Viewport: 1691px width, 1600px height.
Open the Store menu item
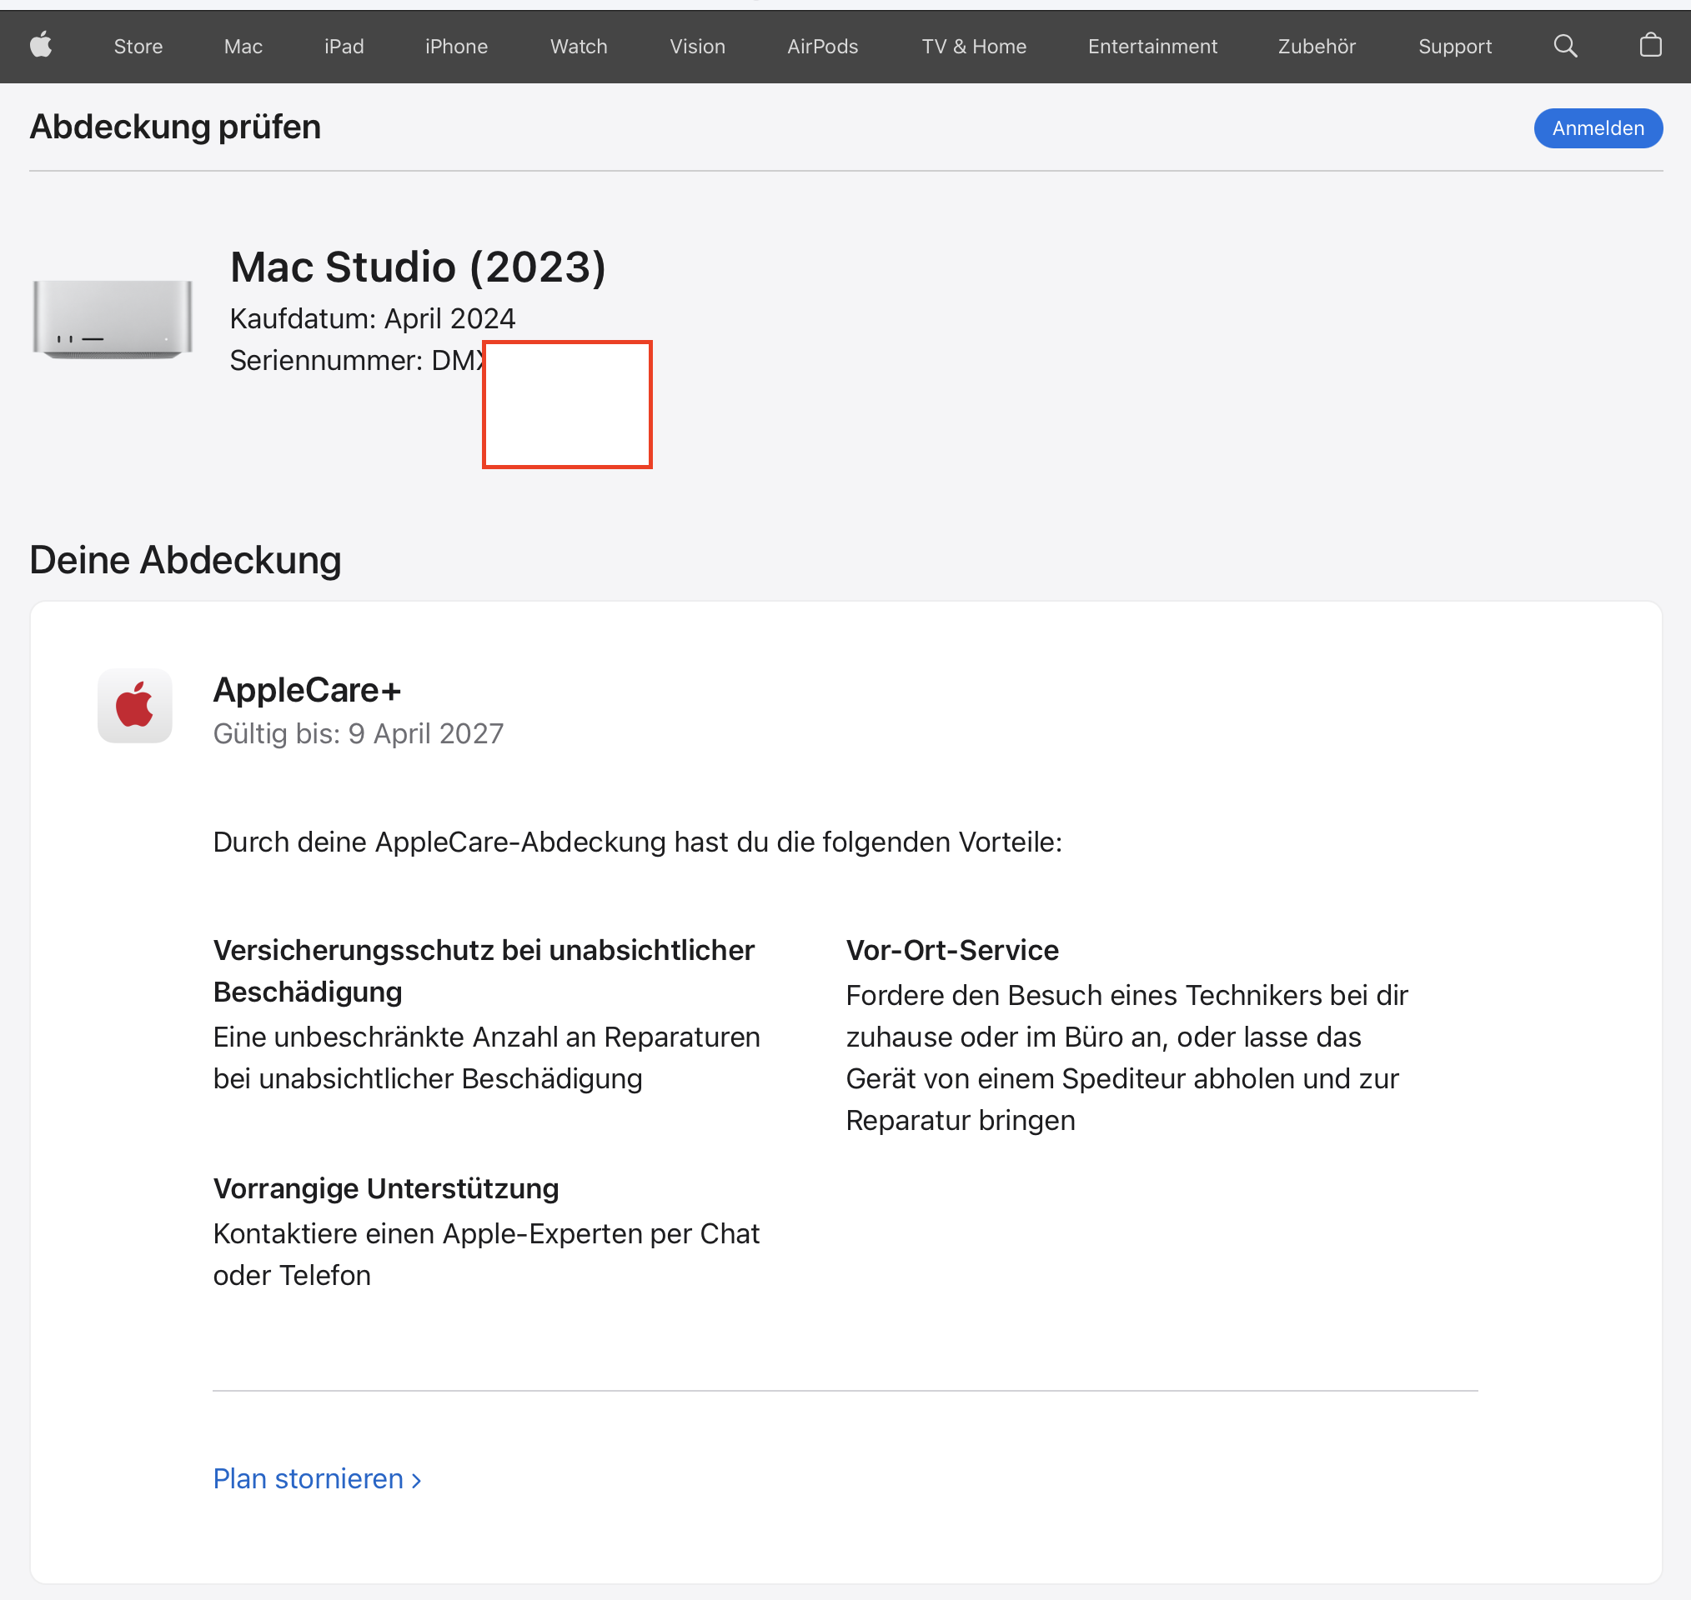(138, 47)
